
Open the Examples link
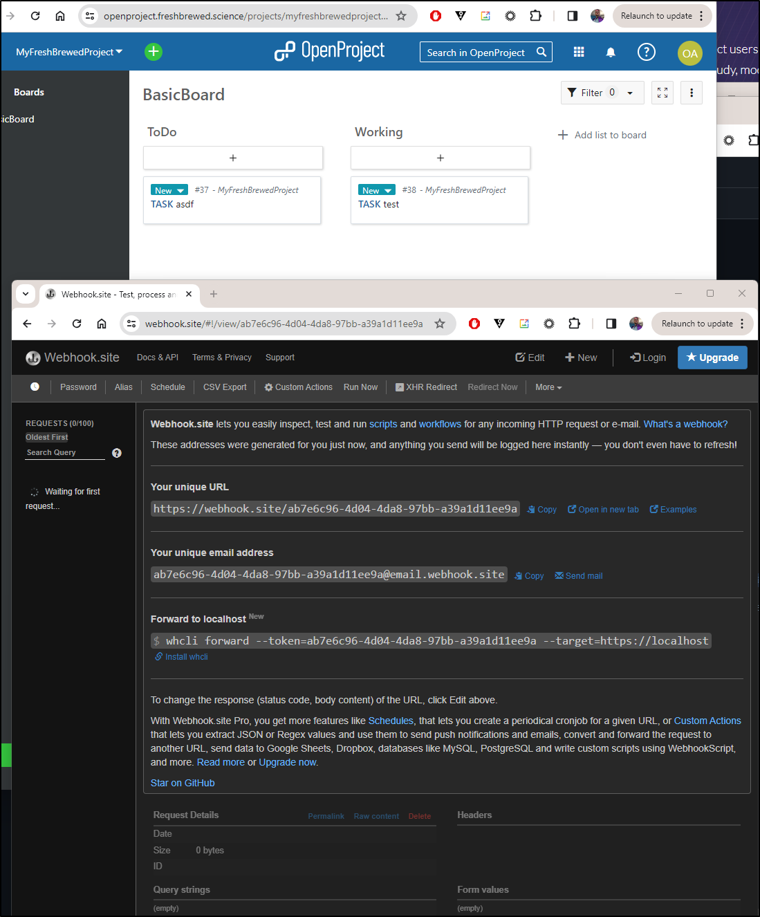pyautogui.click(x=674, y=510)
